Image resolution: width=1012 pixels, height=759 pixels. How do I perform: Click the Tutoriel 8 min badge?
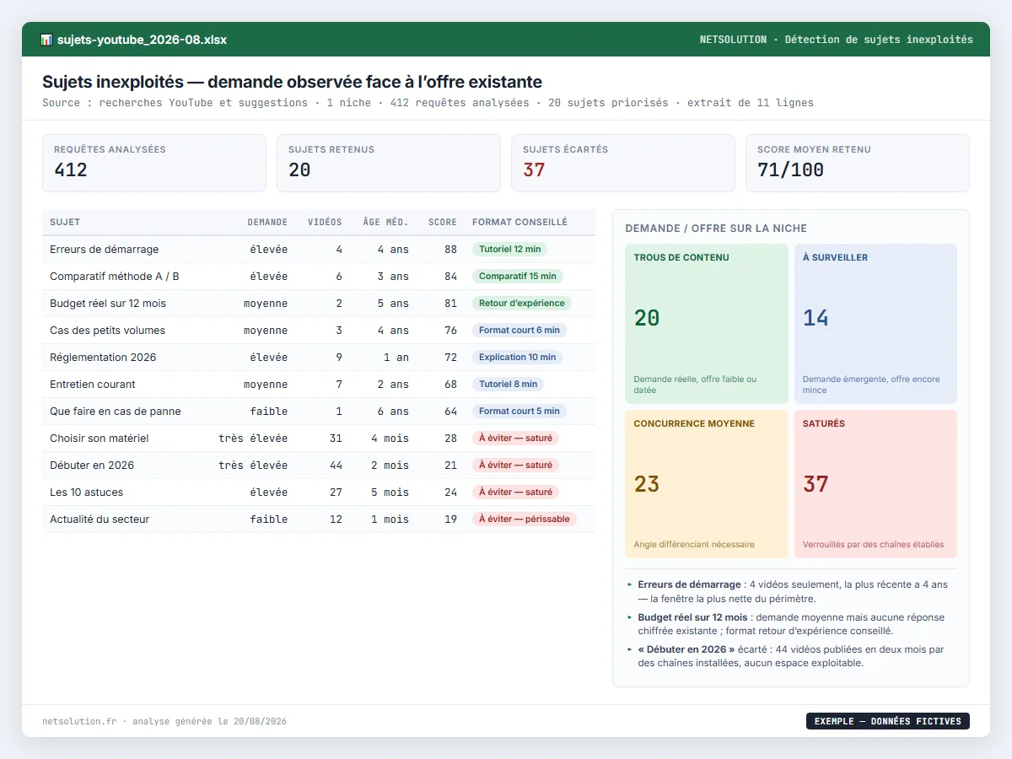click(x=509, y=385)
